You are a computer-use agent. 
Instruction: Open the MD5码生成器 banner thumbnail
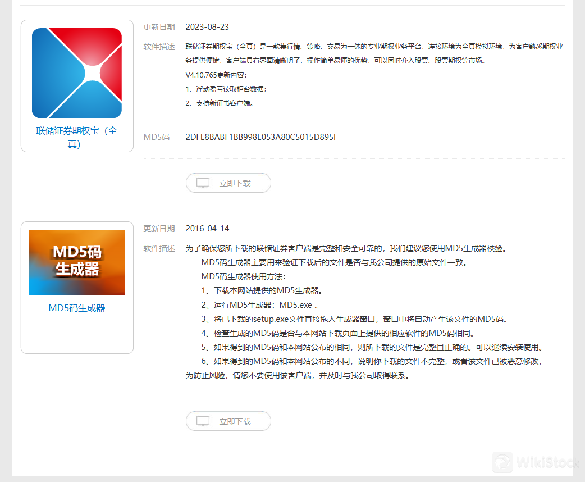(77, 262)
